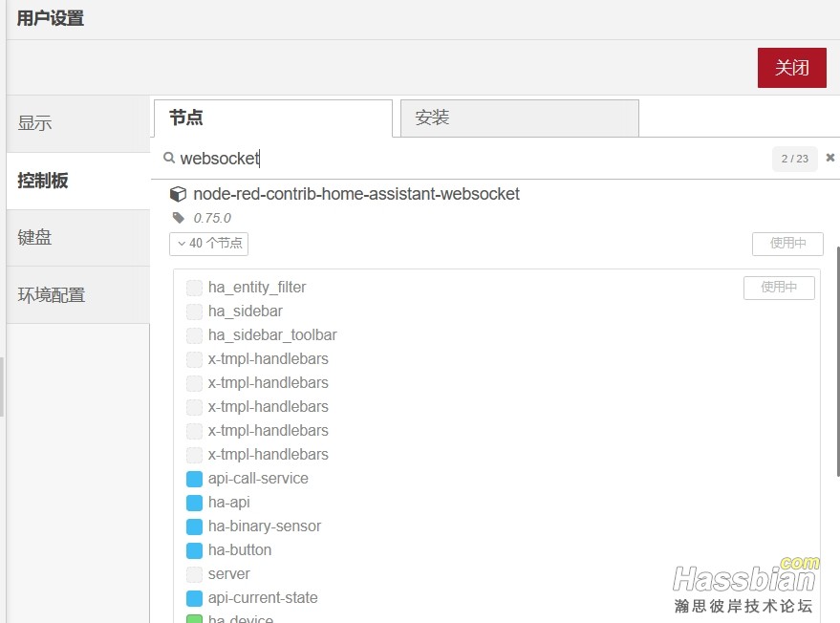Select the ha-button node name
The image size is (840, 623).
pyautogui.click(x=240, y=550)
